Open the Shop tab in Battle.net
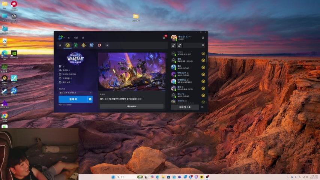Image resolution: width=320 pixels, height=180 pixels. 83,38
